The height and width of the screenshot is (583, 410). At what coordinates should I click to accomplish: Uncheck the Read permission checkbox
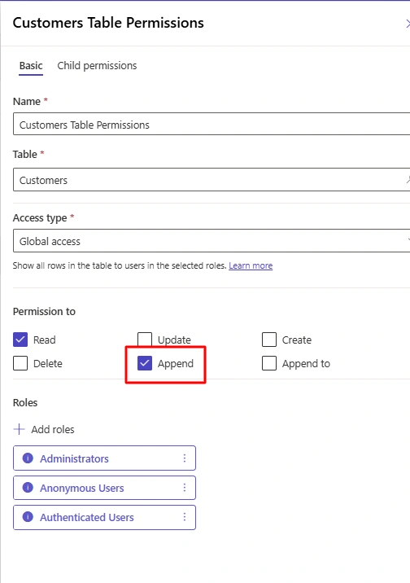(20, 340)
